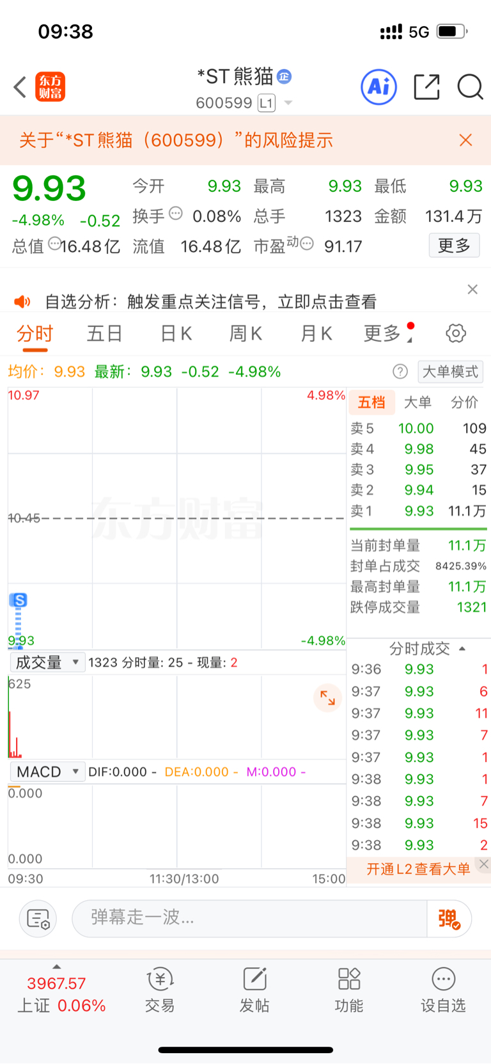Open chart settings gear icon
The width and height of the screenshot is (491, 1064).
(455, 333)
